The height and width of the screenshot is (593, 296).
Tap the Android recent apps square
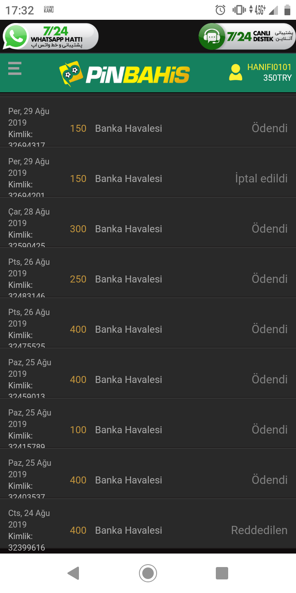point(222,573)
